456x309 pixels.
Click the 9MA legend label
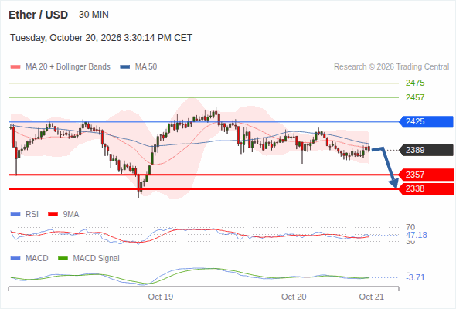[71, 215]
